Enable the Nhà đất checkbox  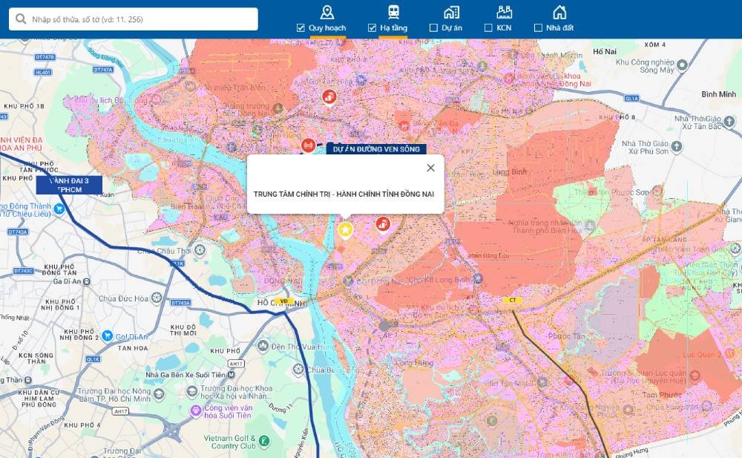coord(539,26)
